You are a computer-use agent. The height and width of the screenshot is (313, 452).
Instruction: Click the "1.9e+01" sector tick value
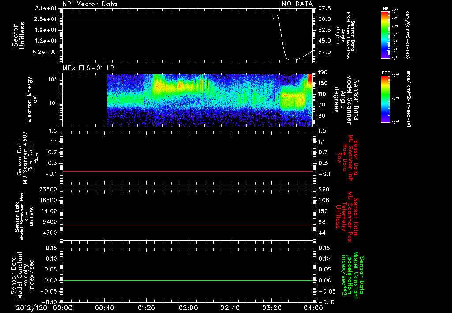coord(46,30)
